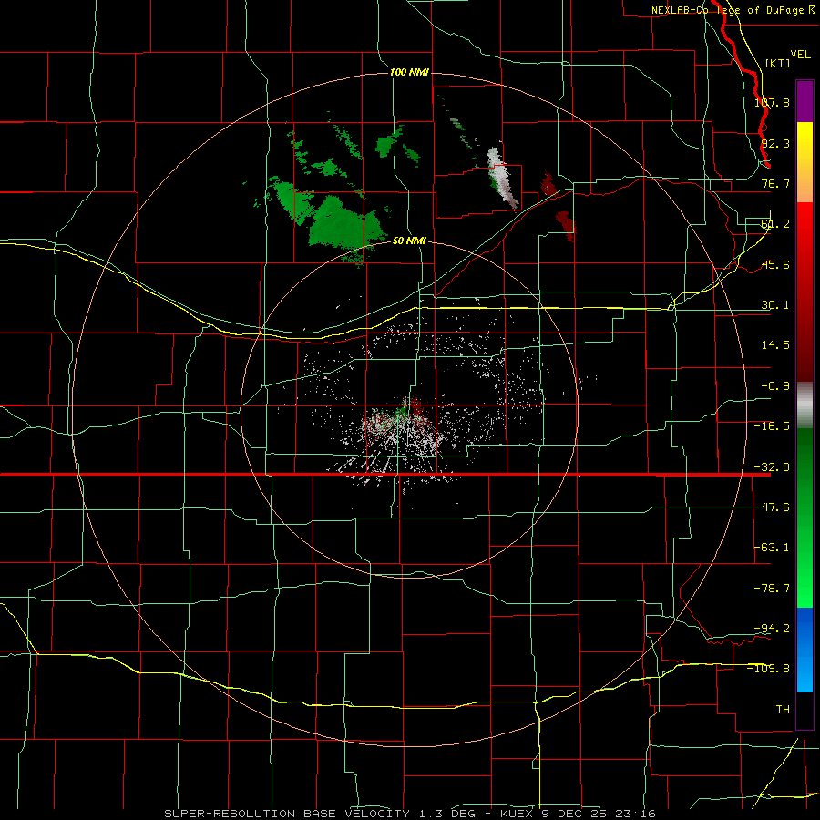Click the 92.3 scale value
The width and height of the screenshot is (820, 820).
pos(775,143)
